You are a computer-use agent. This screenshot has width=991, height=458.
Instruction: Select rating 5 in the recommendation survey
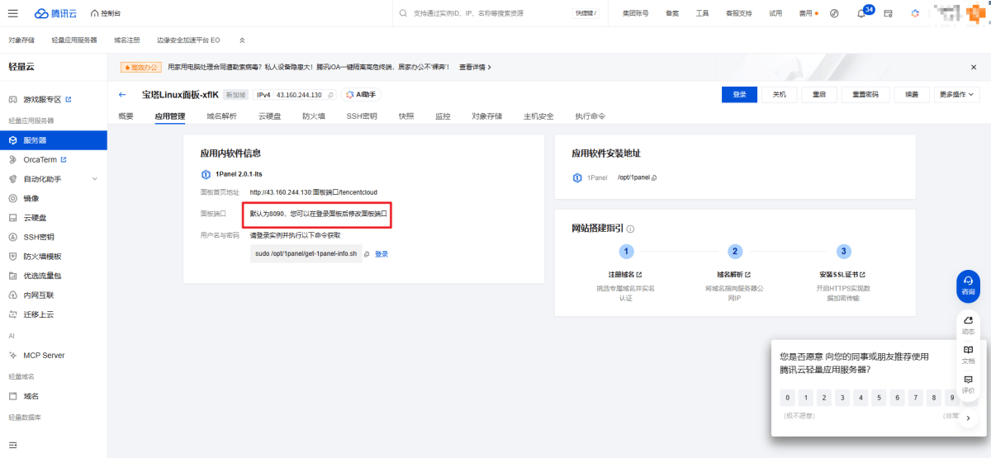[880, 398]
